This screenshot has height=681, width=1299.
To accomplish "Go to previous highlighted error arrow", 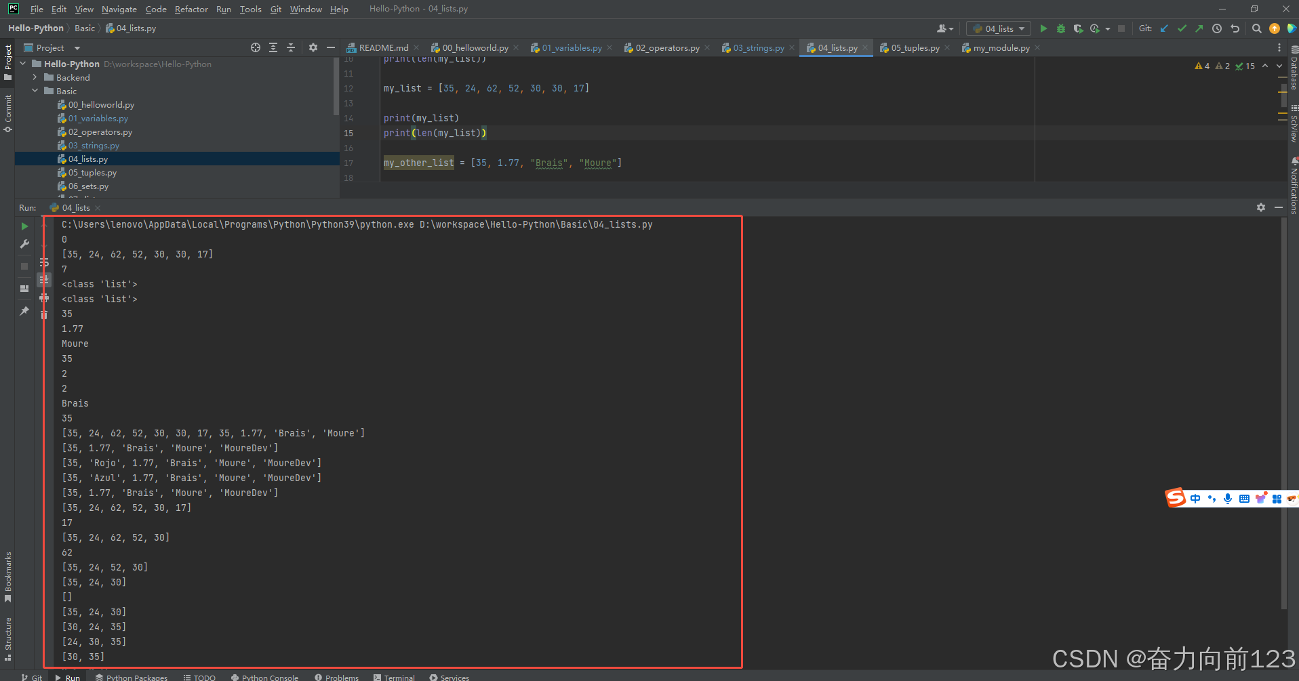I will pyautogui.click(x=1265, y=66).
